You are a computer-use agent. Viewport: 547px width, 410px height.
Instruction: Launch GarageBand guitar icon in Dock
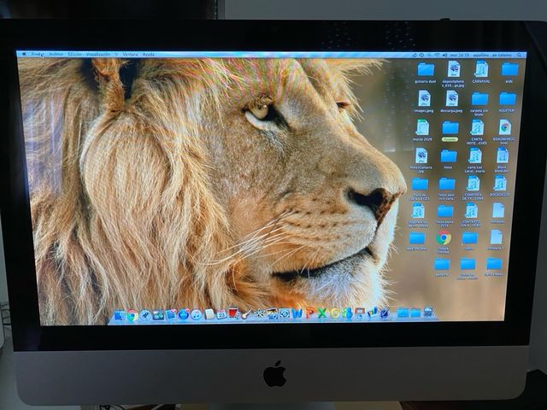pos(245,314)
